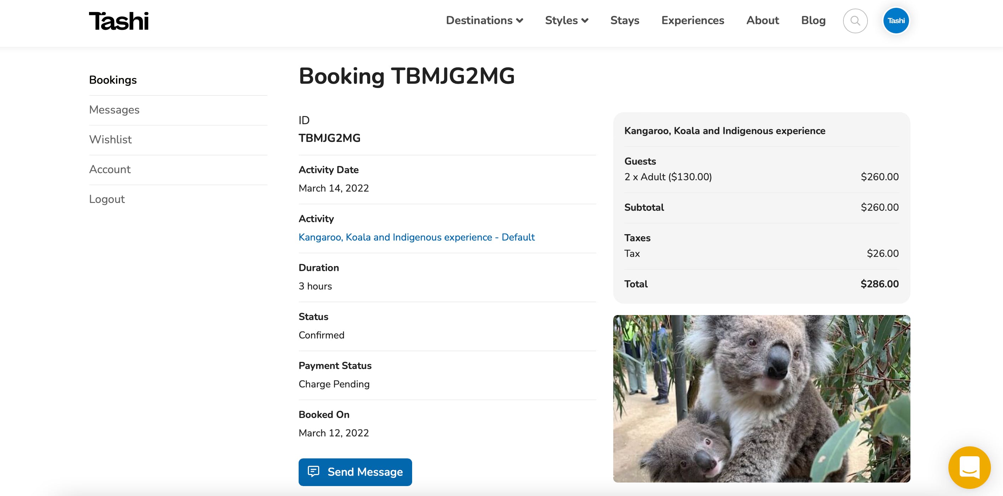The height and width of the screenshot is (496, 1003).
Task: Click the 2 x Adult ($130.00) line
Action: click(668, 177)
